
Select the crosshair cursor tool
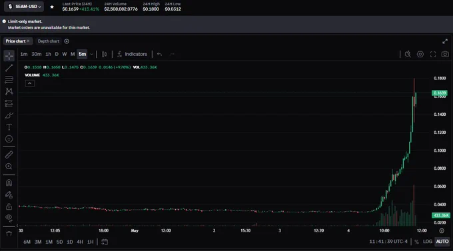click(x=9, y=55)
